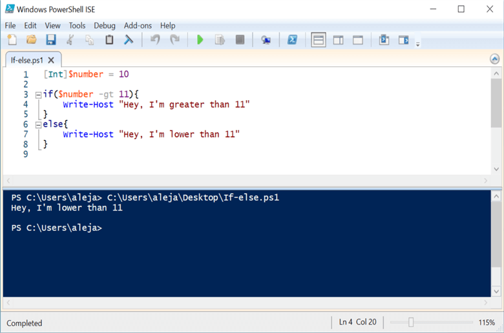Open the Help menu

point(168,25)
